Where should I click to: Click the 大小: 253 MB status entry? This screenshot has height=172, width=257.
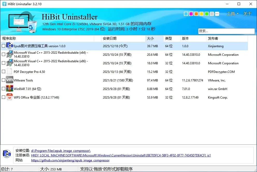51,169
